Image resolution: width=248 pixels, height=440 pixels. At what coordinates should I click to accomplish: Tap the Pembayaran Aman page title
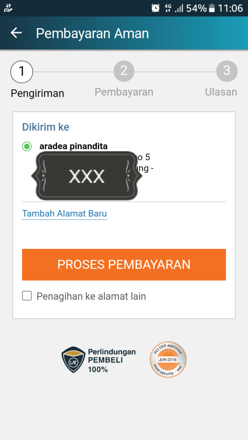pos(92,34)
